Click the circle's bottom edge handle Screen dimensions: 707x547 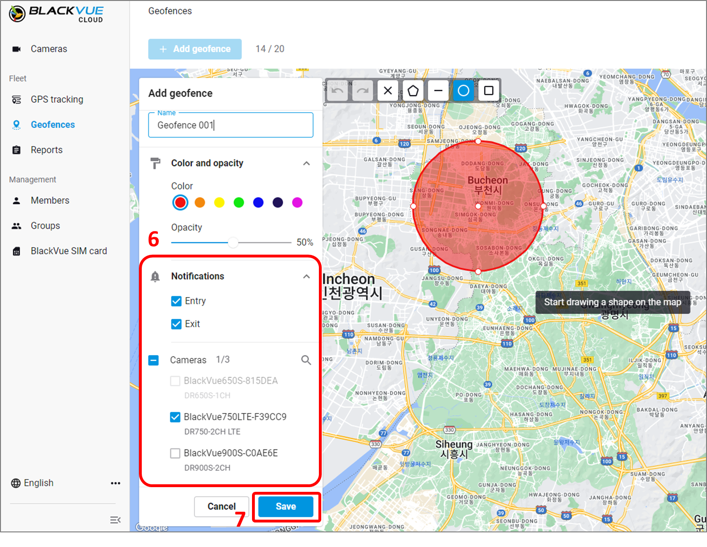(x=478, y=271)
